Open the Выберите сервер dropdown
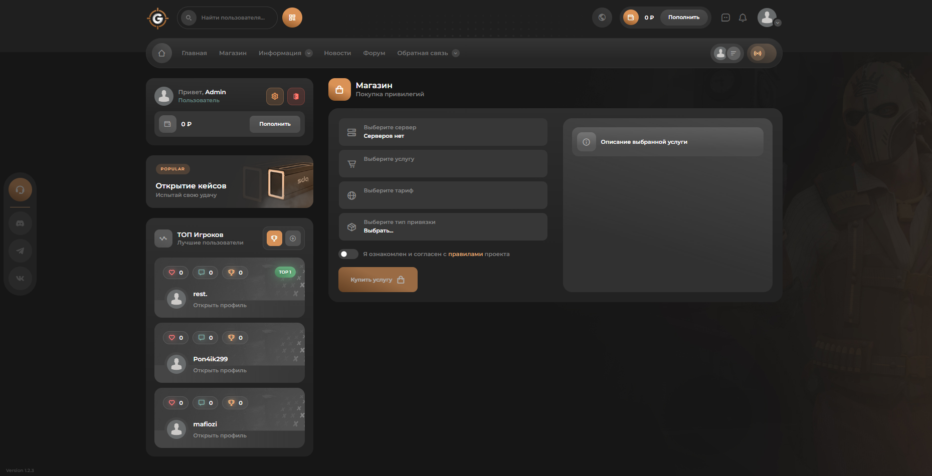 443,132
